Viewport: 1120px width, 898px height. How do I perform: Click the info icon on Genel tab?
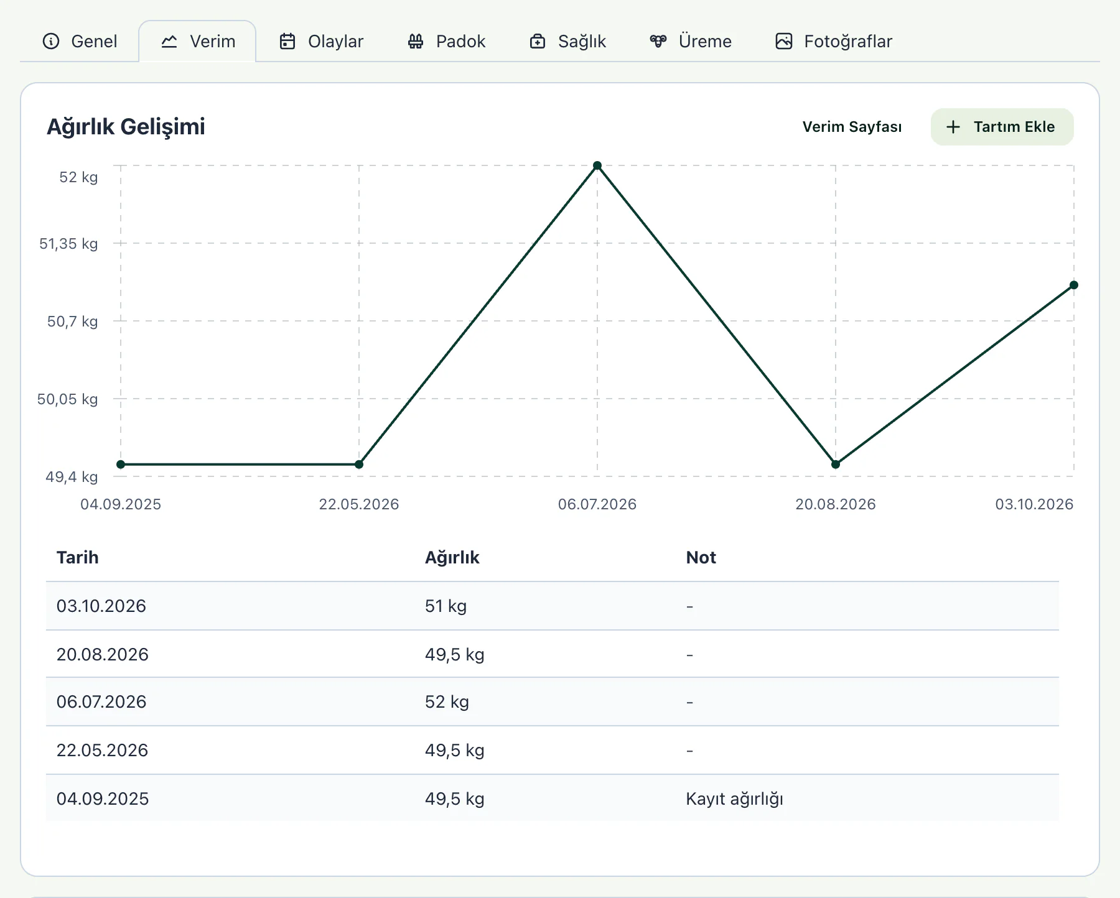pyautogui.click(x=51, y=41)
